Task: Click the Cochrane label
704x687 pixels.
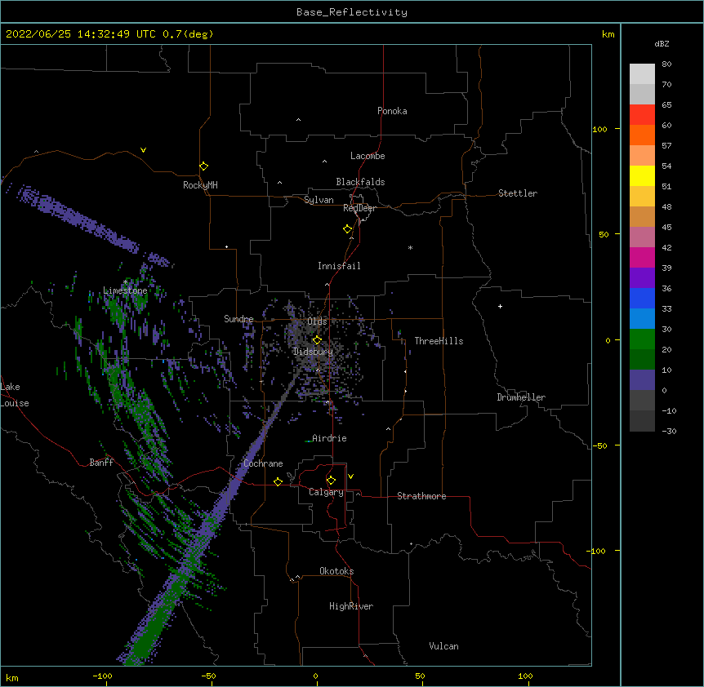Action: [263, 463]
